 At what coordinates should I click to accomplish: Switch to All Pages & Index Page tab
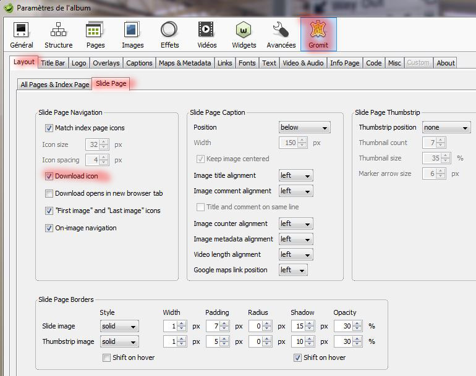[x=54, y=85]
